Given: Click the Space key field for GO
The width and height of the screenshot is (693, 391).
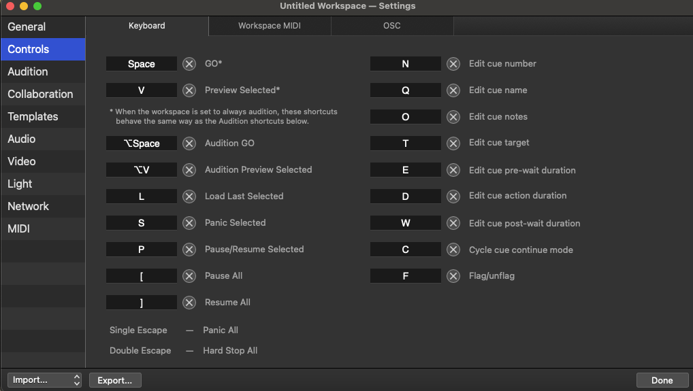Looking at the screenshot, I should tap(142, 64).
